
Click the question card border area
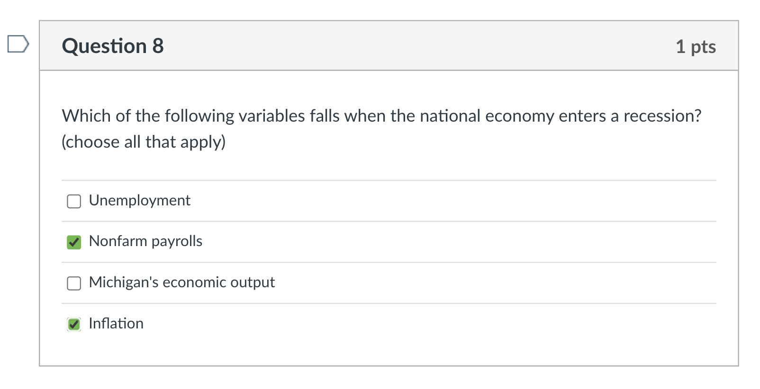(x=39, y=189)
